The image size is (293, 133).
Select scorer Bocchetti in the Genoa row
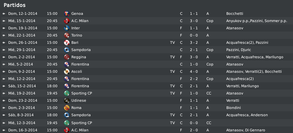tap(235, 13)
